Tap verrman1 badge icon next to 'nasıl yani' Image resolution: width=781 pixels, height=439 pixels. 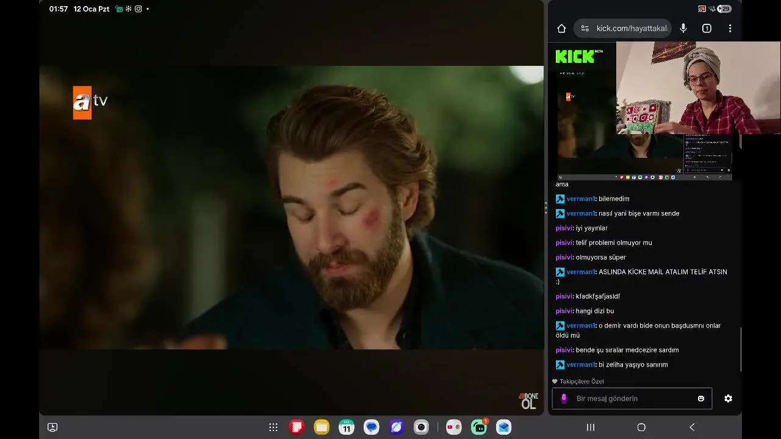coord(560,213)
